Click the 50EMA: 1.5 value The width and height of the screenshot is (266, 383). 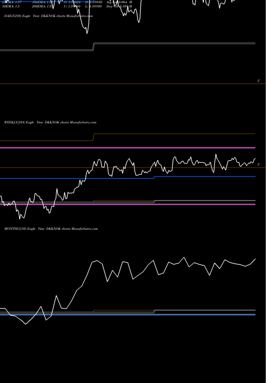pyautogui.click(x=11, y=6)
